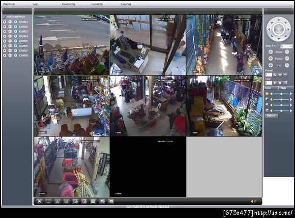Select the office desk camera feed
The image size is (295, 218).
point(148,45)
